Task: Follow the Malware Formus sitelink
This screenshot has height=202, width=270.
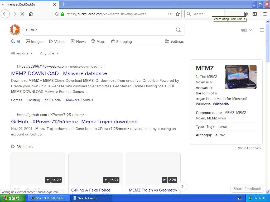Action: point(80,100)
